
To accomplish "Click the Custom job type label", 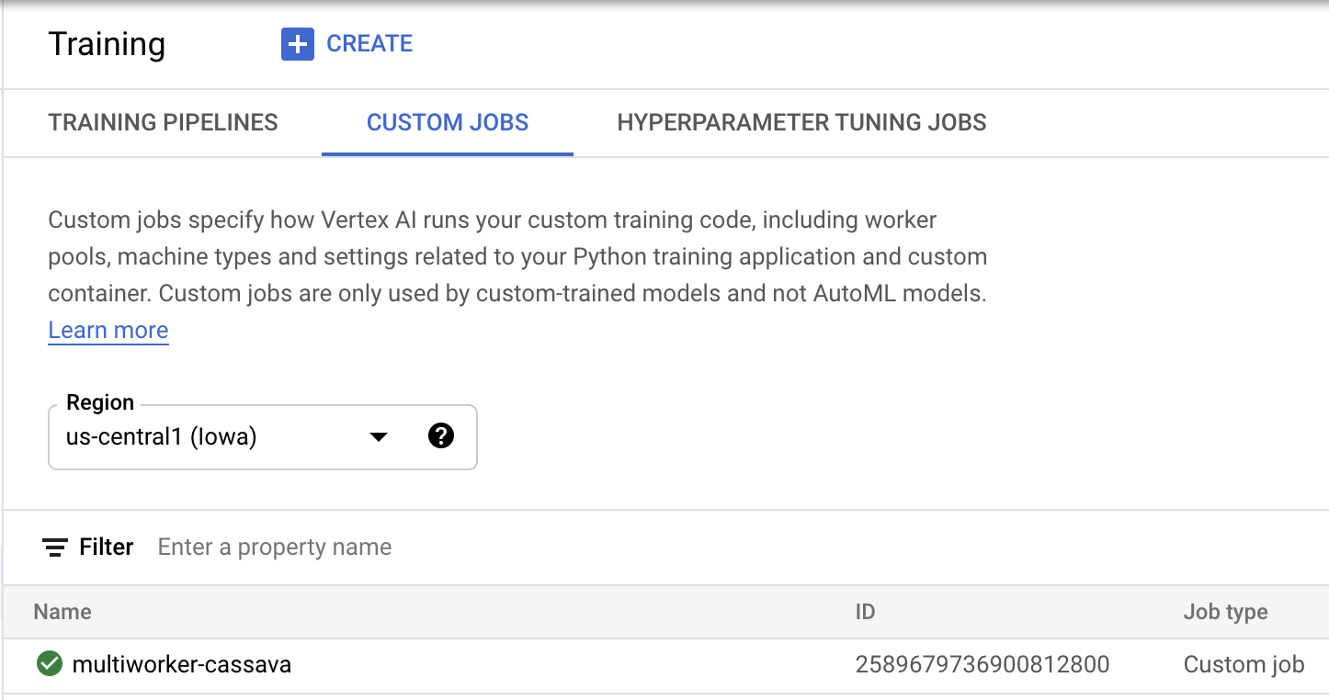I will [1243, 663].
